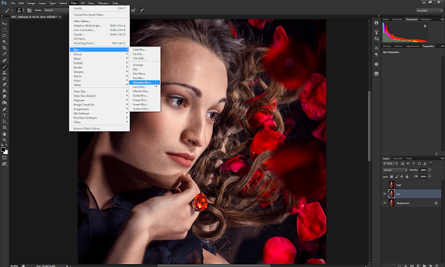Click the foreground color swatch

[x=3, y=150]
